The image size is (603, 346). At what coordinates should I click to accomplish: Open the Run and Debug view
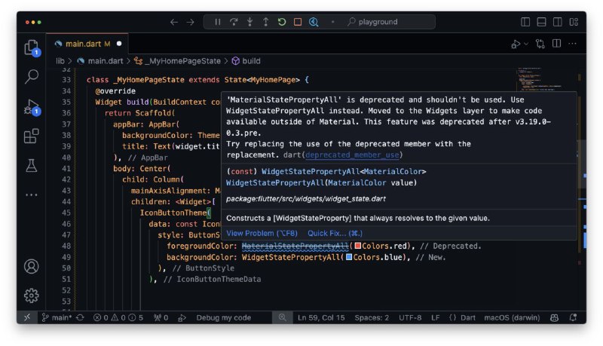click(31, 107)
